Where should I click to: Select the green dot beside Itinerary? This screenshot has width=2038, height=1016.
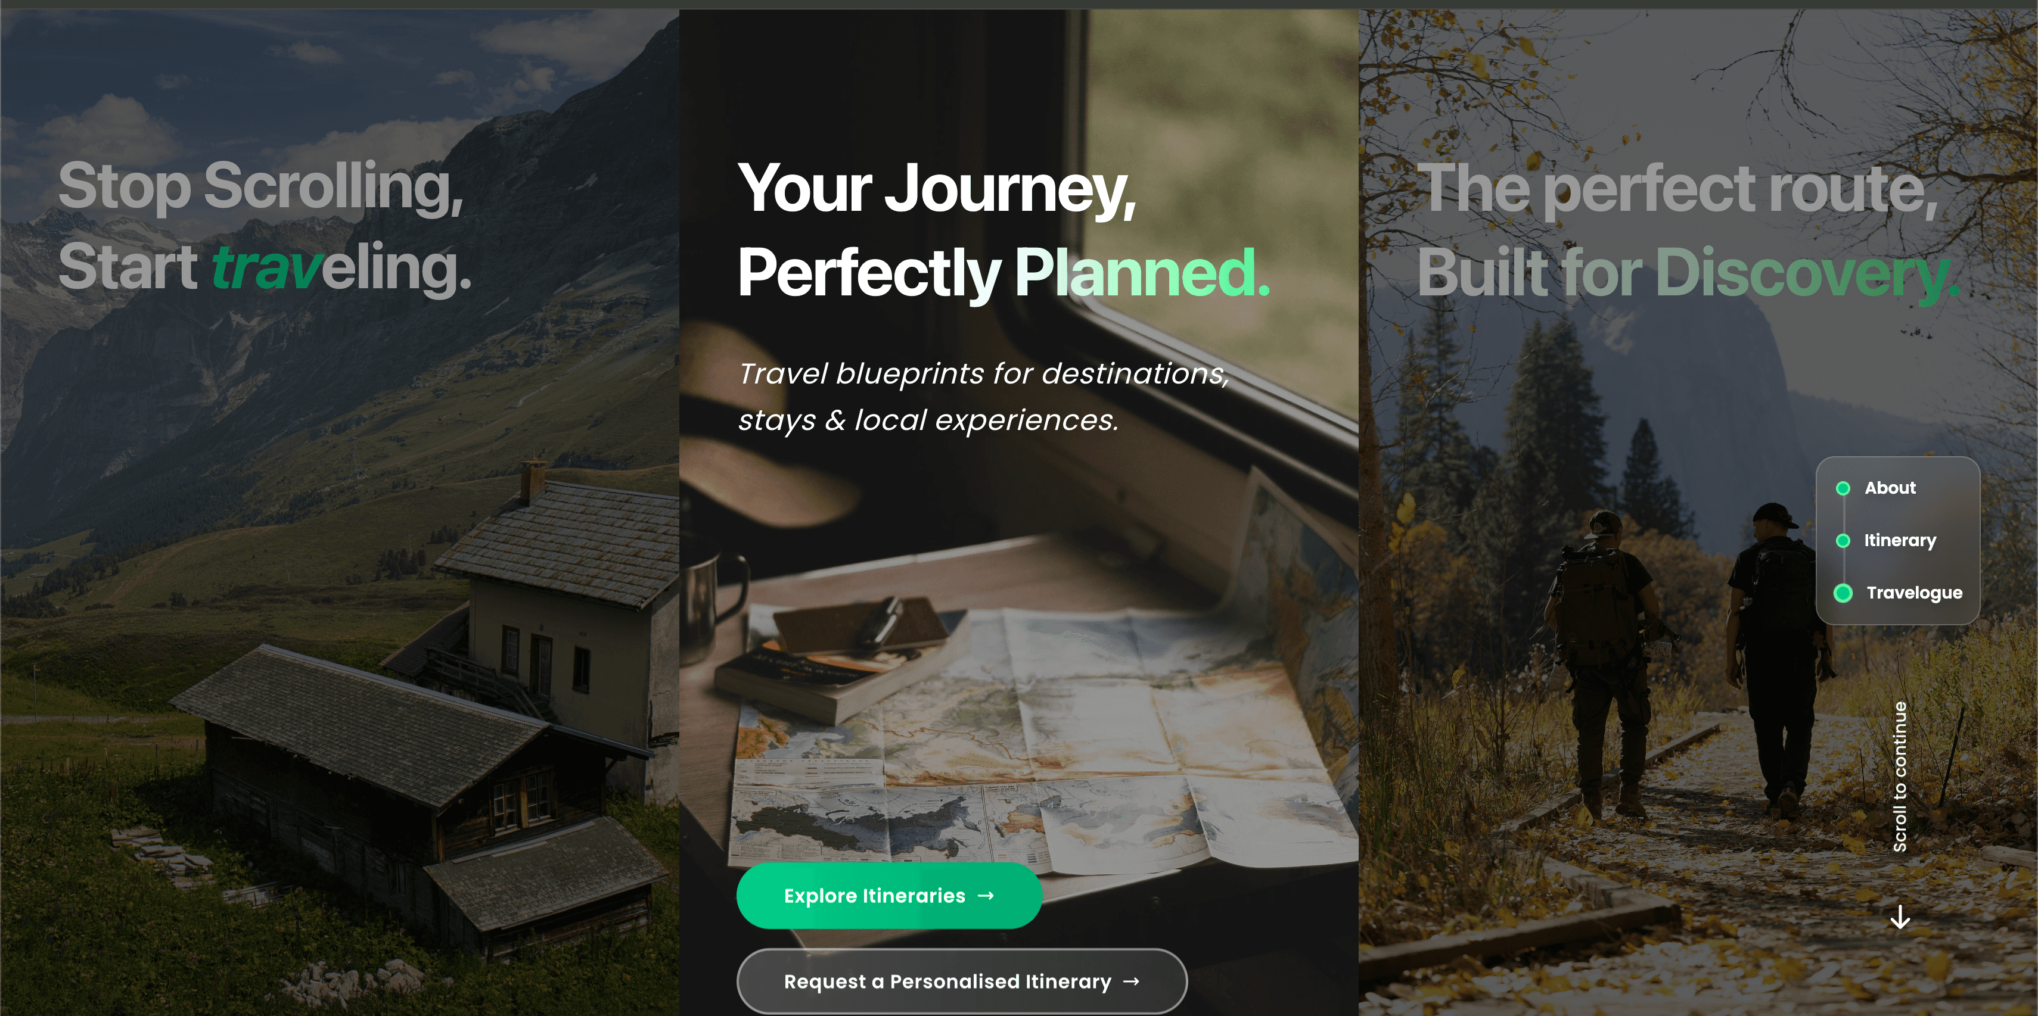tap(1843, 541)
